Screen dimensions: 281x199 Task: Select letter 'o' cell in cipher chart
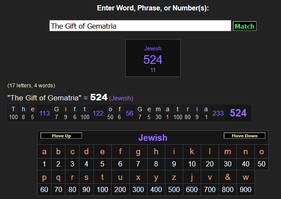pos(261,152)
